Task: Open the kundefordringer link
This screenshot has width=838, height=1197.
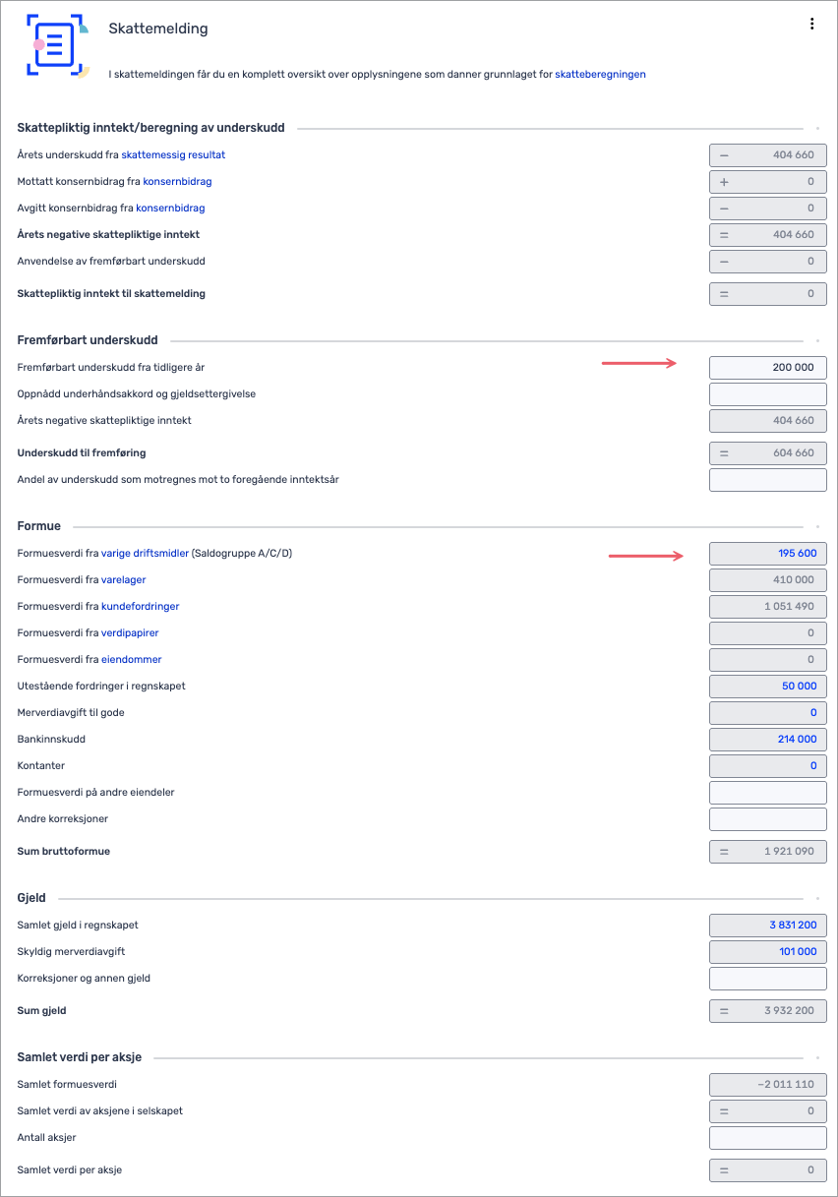Action: 140,607
